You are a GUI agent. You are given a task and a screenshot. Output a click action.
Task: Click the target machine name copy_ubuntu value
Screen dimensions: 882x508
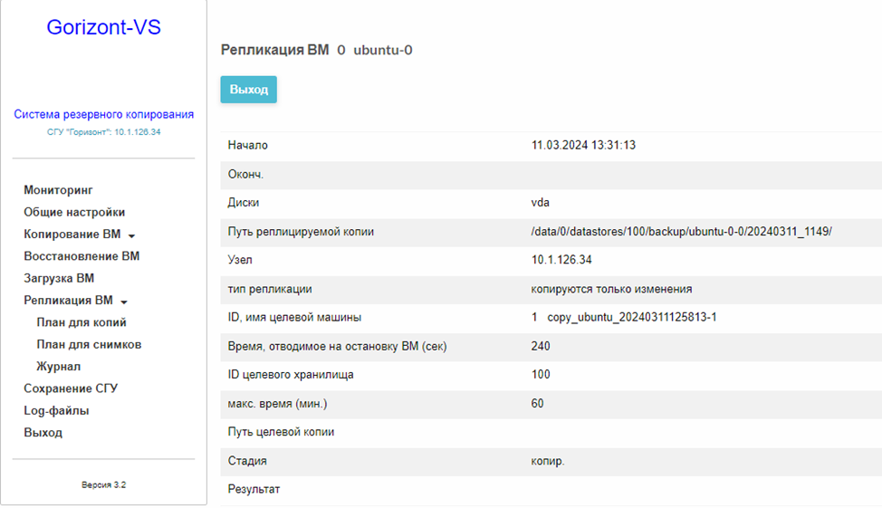click(x=632, y=317)
